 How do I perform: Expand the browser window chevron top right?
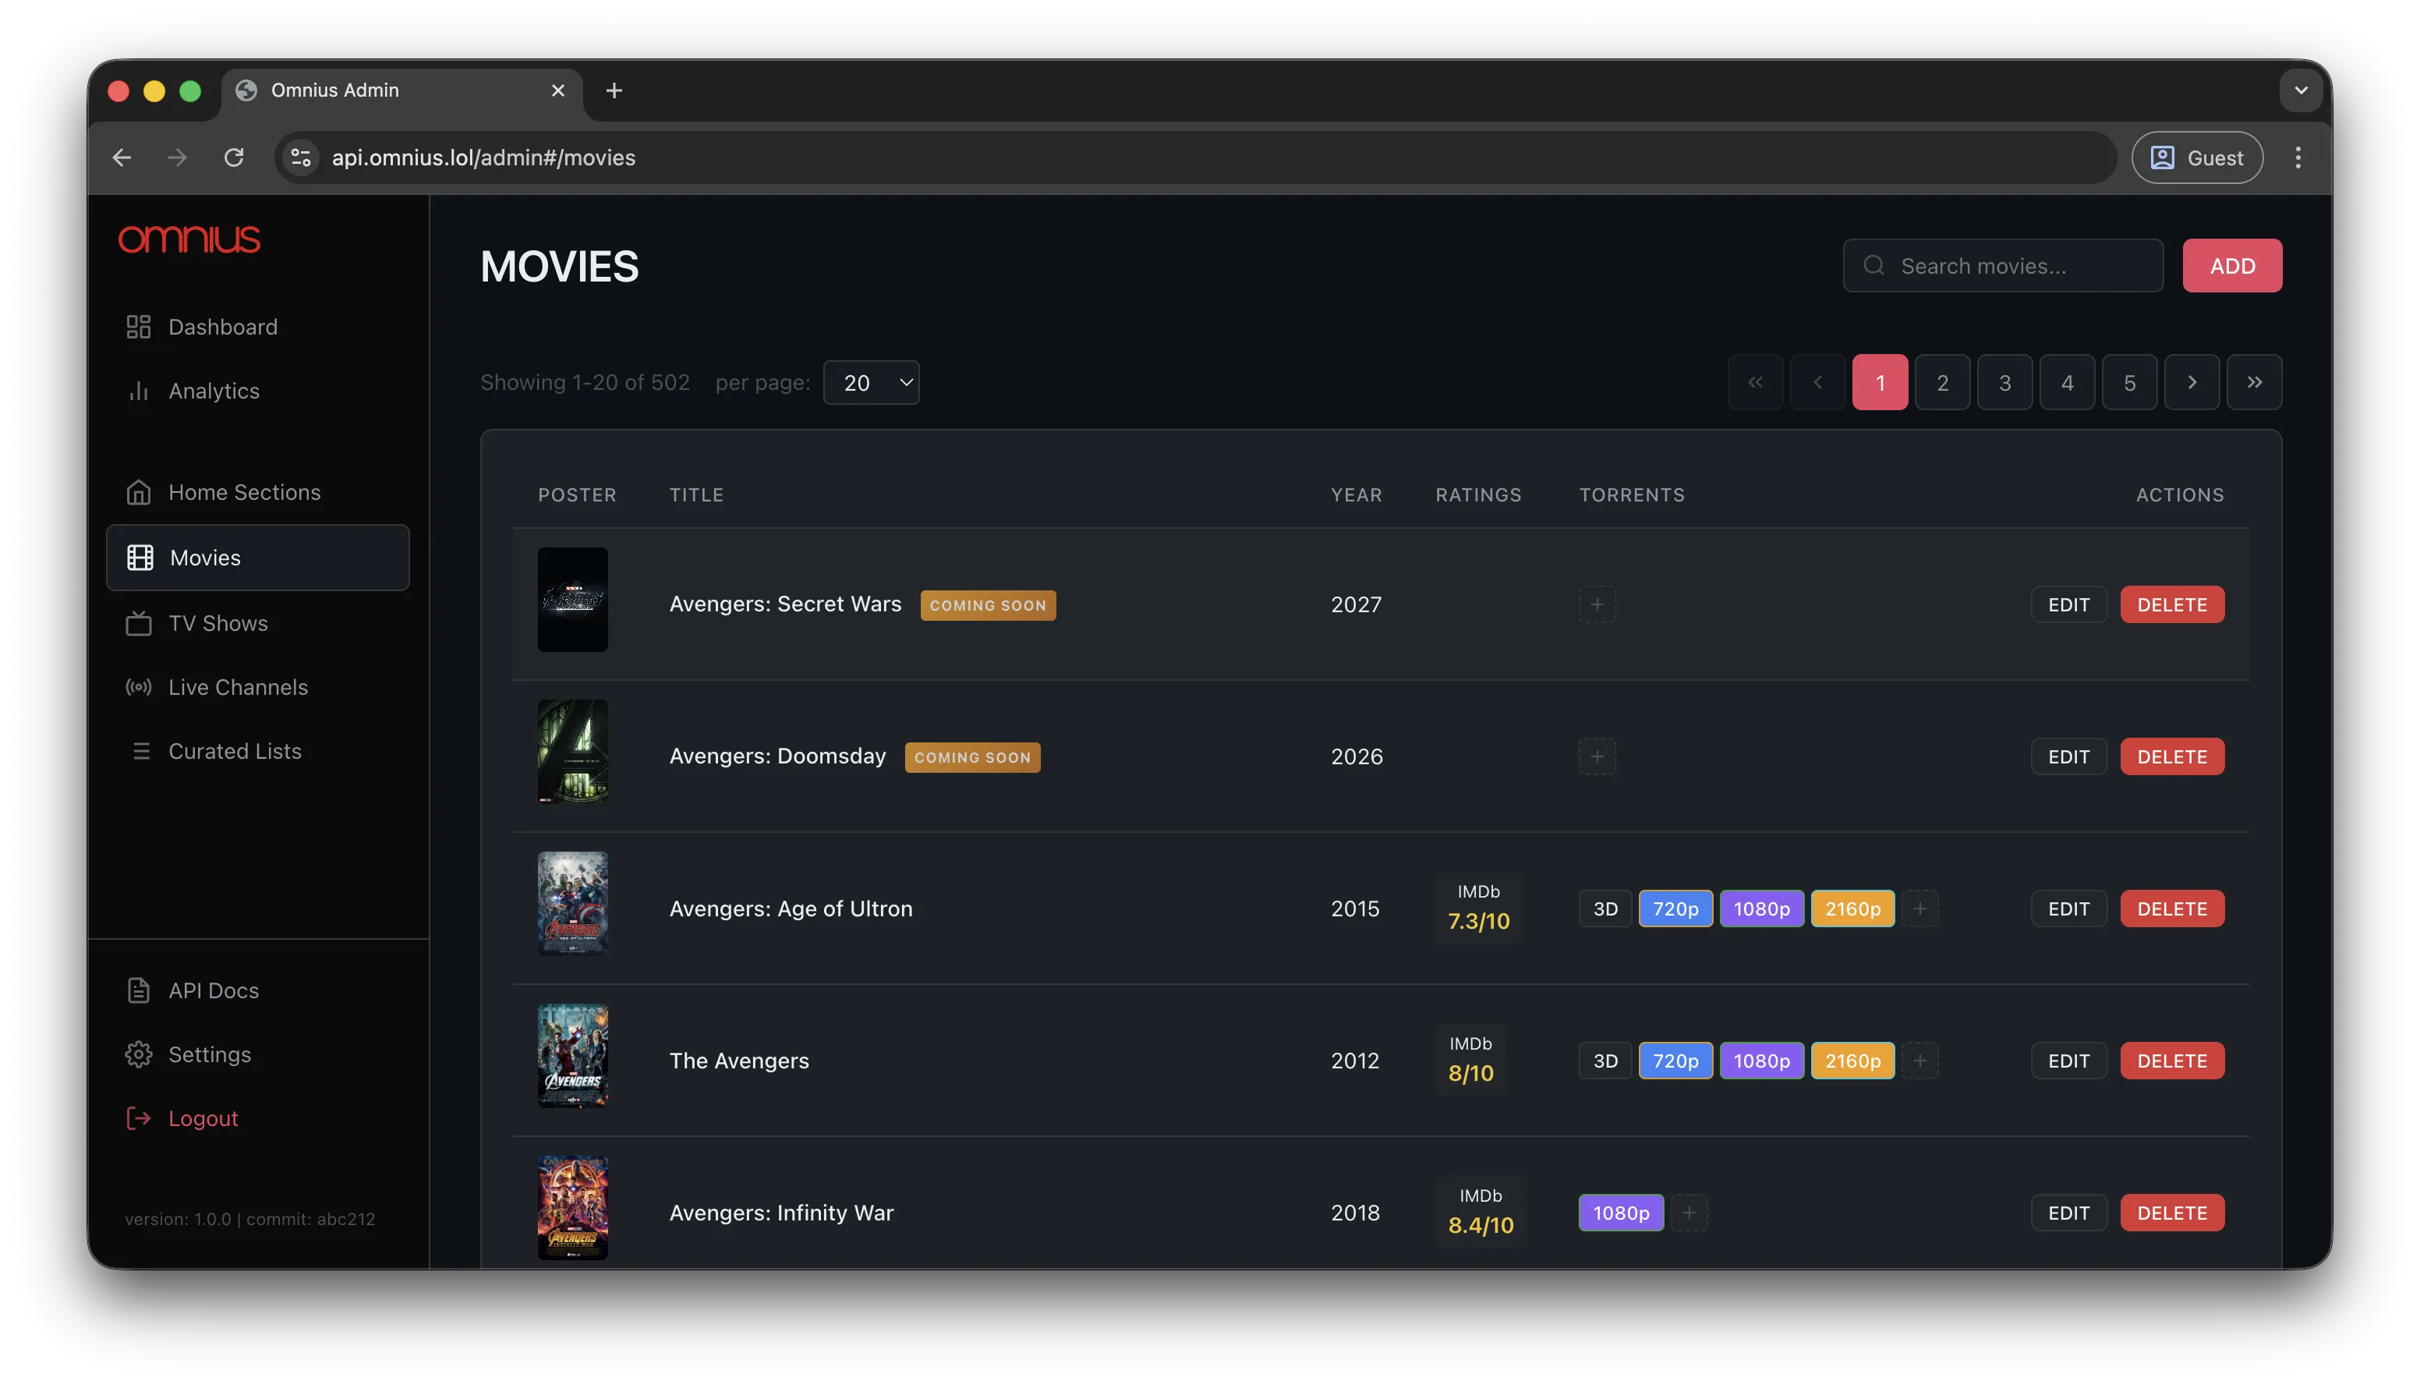(x=2300, y=90)
